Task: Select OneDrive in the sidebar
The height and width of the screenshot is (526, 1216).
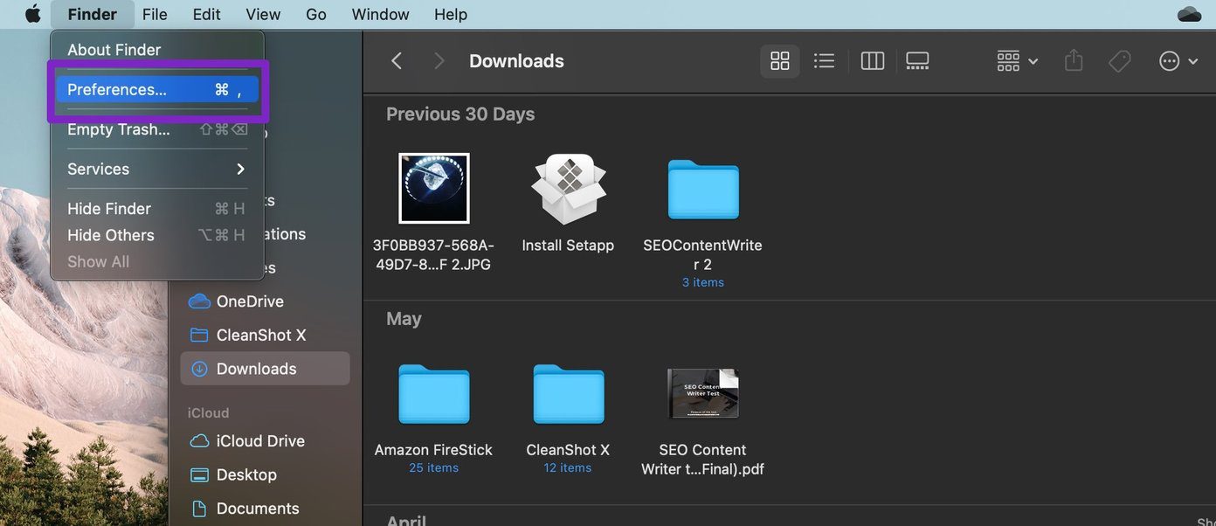Action: (x=250, y=301)
